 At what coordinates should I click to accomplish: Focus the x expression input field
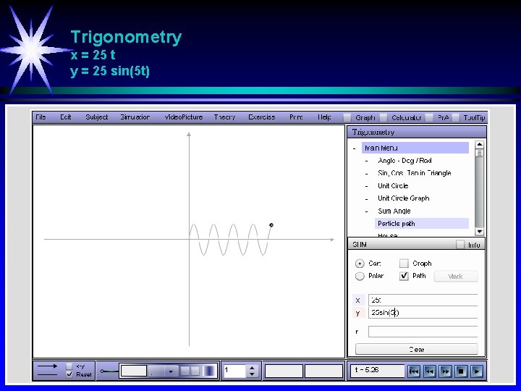tap(423, 300)
